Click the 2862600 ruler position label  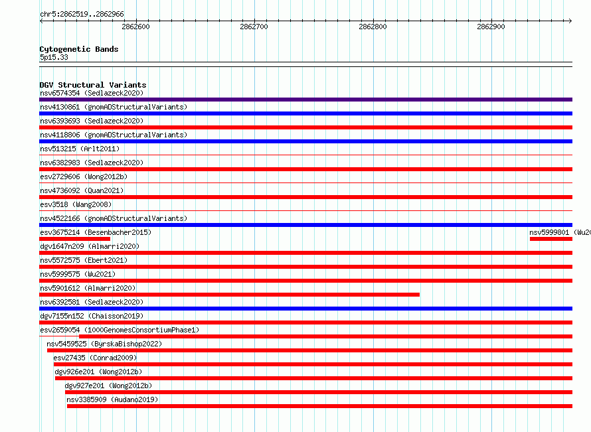pyautogui.click(x=135, y=27)
